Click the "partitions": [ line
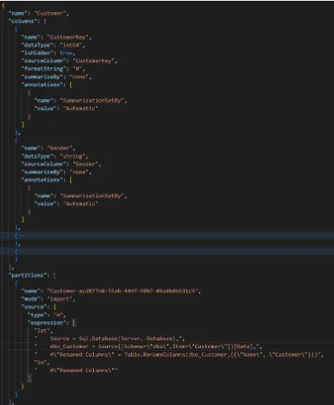The image size is (334, 405). (x=32, y=275)
